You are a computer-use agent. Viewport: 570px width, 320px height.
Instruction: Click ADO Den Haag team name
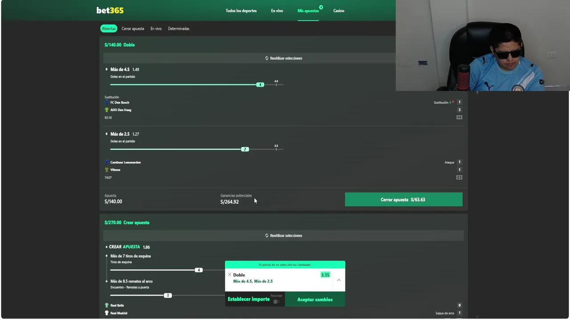click(121, 110)
